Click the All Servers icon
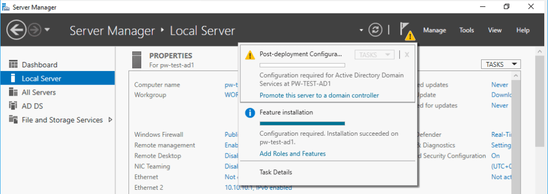This screenshot has height=194, width=548. pyautogui.click(x=13, y=92)
